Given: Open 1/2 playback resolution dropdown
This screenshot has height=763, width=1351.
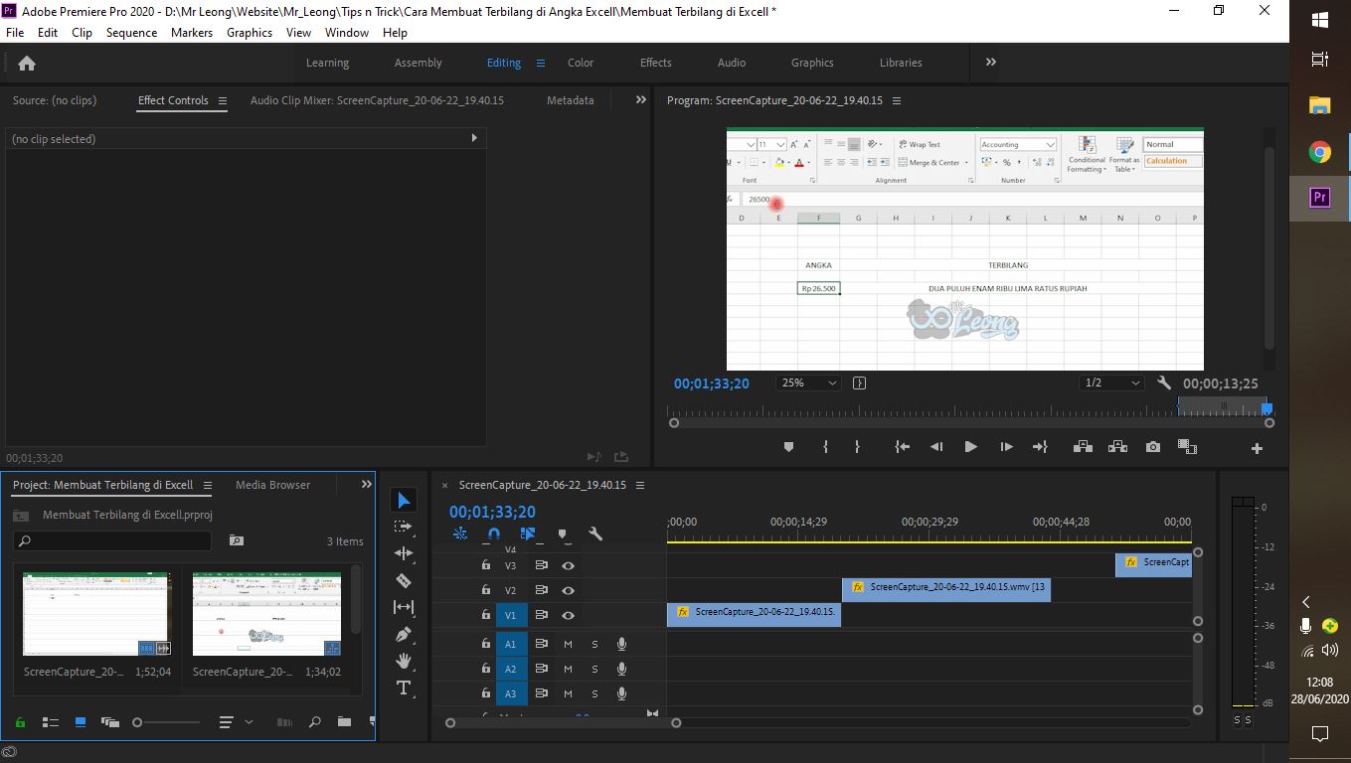Looking at the screenshot, I should (1112, 382).
